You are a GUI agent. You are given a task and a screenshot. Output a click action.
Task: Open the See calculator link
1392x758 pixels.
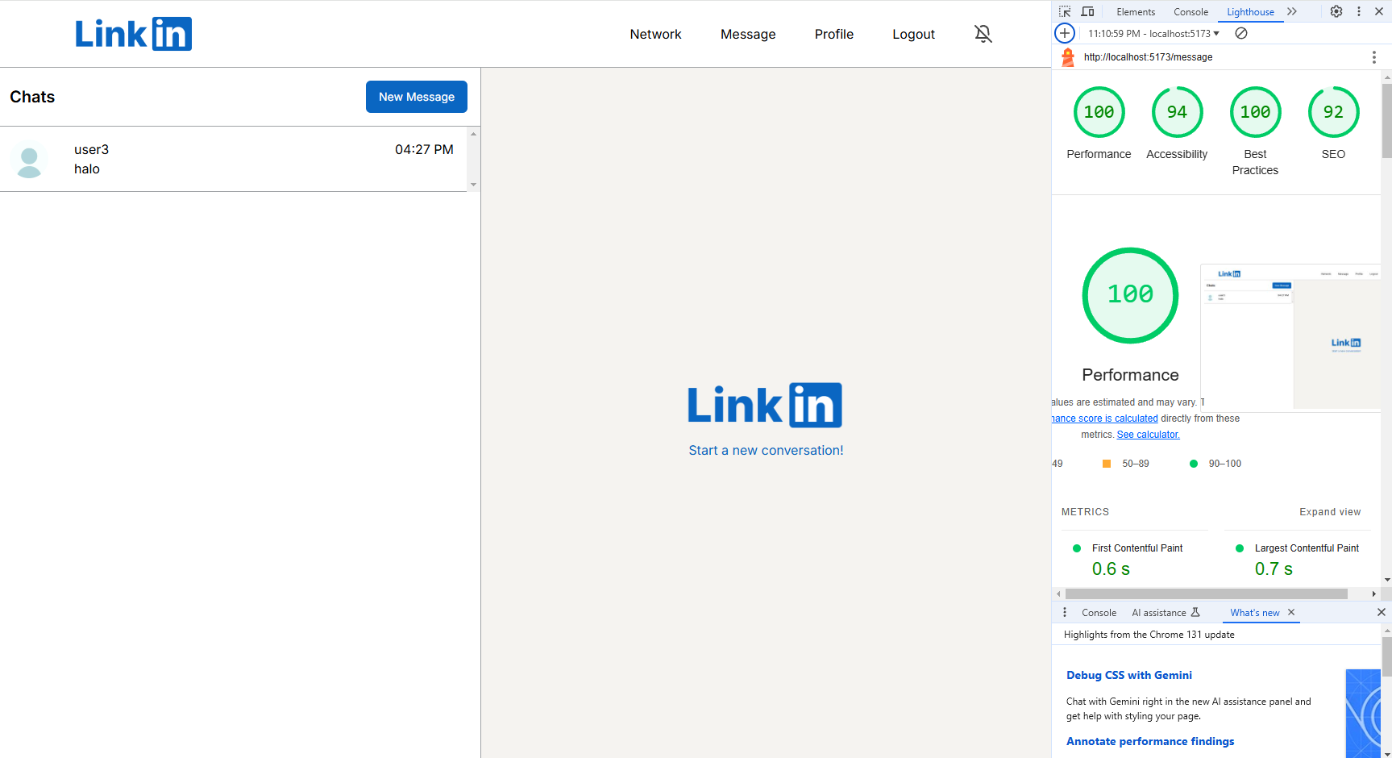(x=1148, y=435)
